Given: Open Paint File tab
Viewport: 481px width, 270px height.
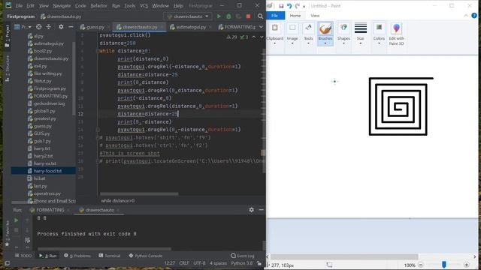Looking at the screenshot, I should [x=275, y=16].
